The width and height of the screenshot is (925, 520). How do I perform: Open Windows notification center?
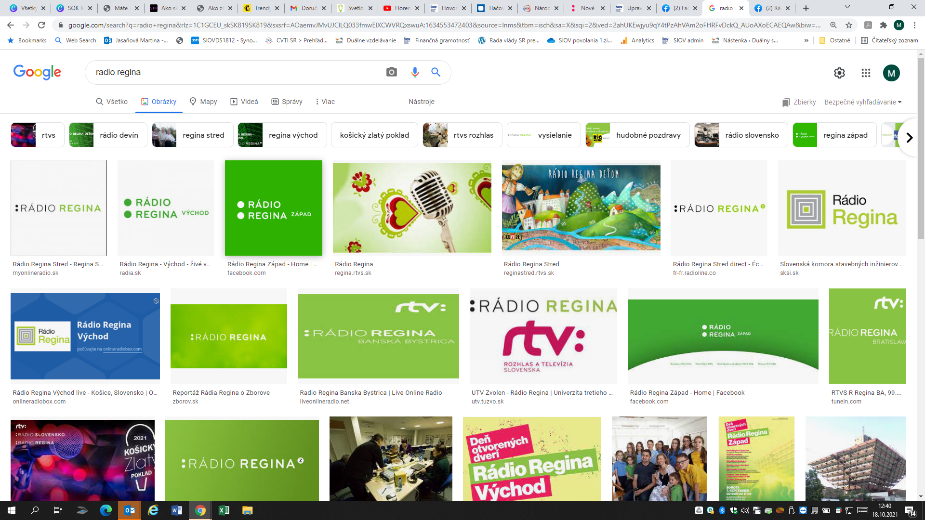[911, 510]
